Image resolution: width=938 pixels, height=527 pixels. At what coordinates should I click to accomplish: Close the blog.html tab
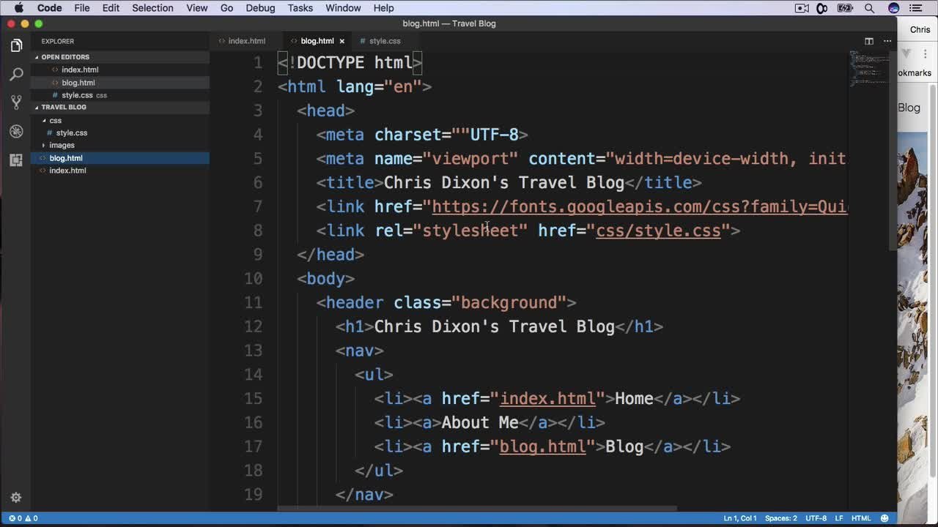341,41
